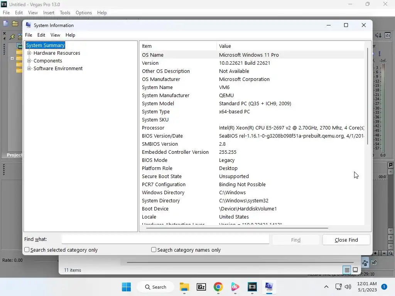Click the New project icon in Vegas Pro
395x296 pixels.
pos(5,24)
